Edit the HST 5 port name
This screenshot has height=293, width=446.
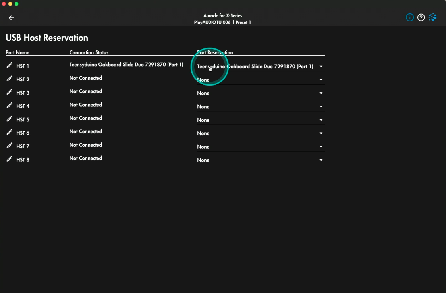tap(10, 119)
